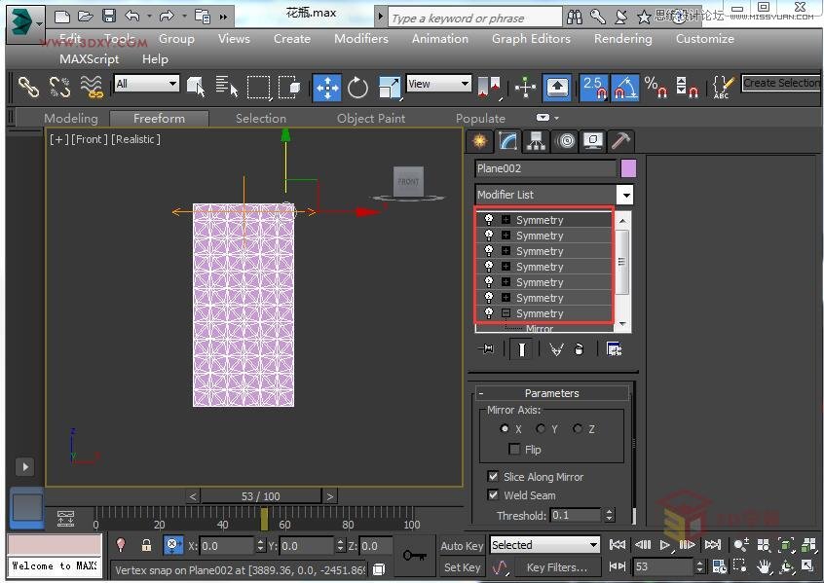Open the Display command panel tab

coord(592,141)
